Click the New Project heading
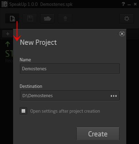Viewport: 139px width, 144px height. (38, 42)
